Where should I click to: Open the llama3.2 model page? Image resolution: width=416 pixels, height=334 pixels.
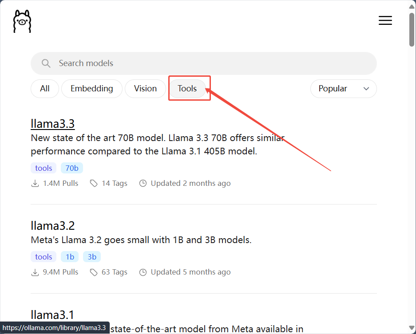click(52, 226)
